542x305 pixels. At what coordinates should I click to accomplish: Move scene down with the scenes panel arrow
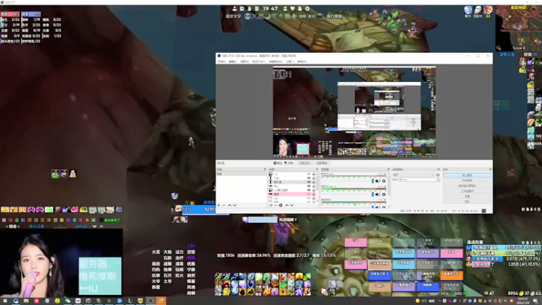coord(234,205)
